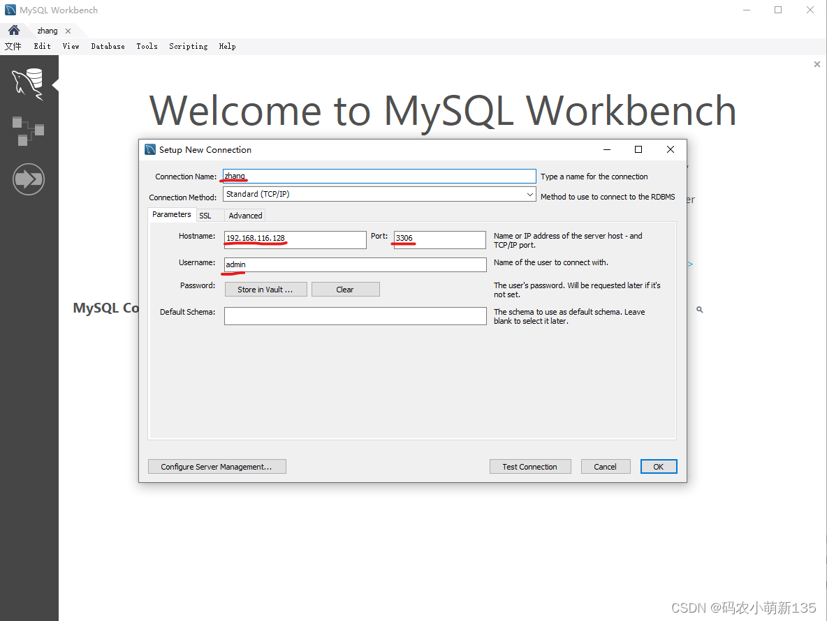The image size is (827, 621).
Task: Launch the Migration wizard arrow icon
Action: (x=28, y=179)
